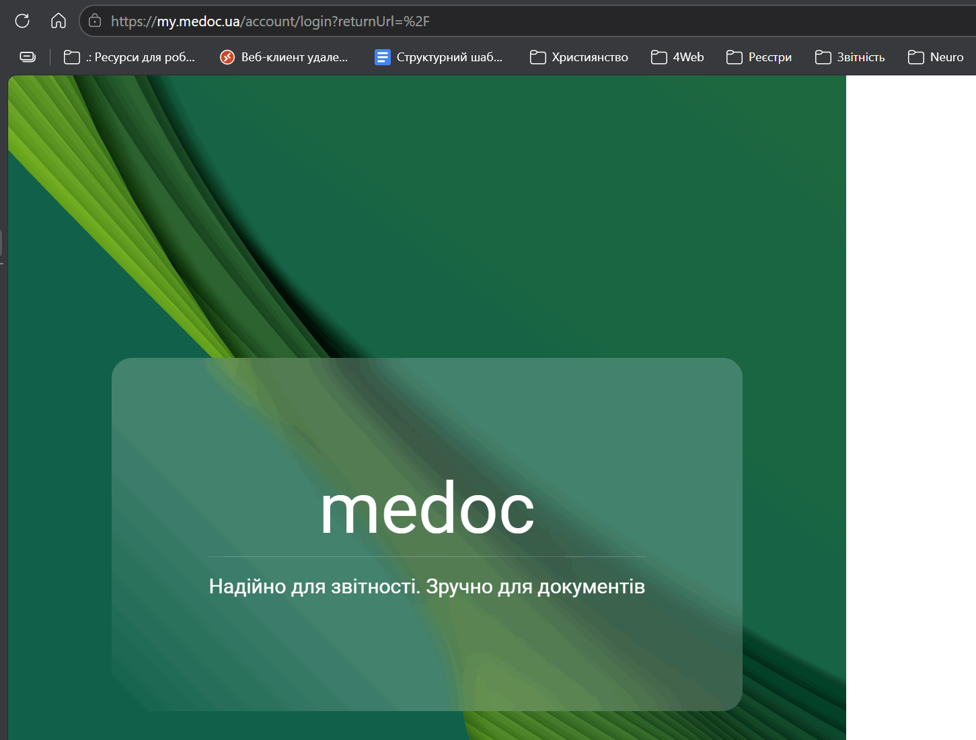The height and width of the screenshot is (740, 976).
Task: Go to the browser home page icon
Action: pyautogui.click(x=59, y=21)
